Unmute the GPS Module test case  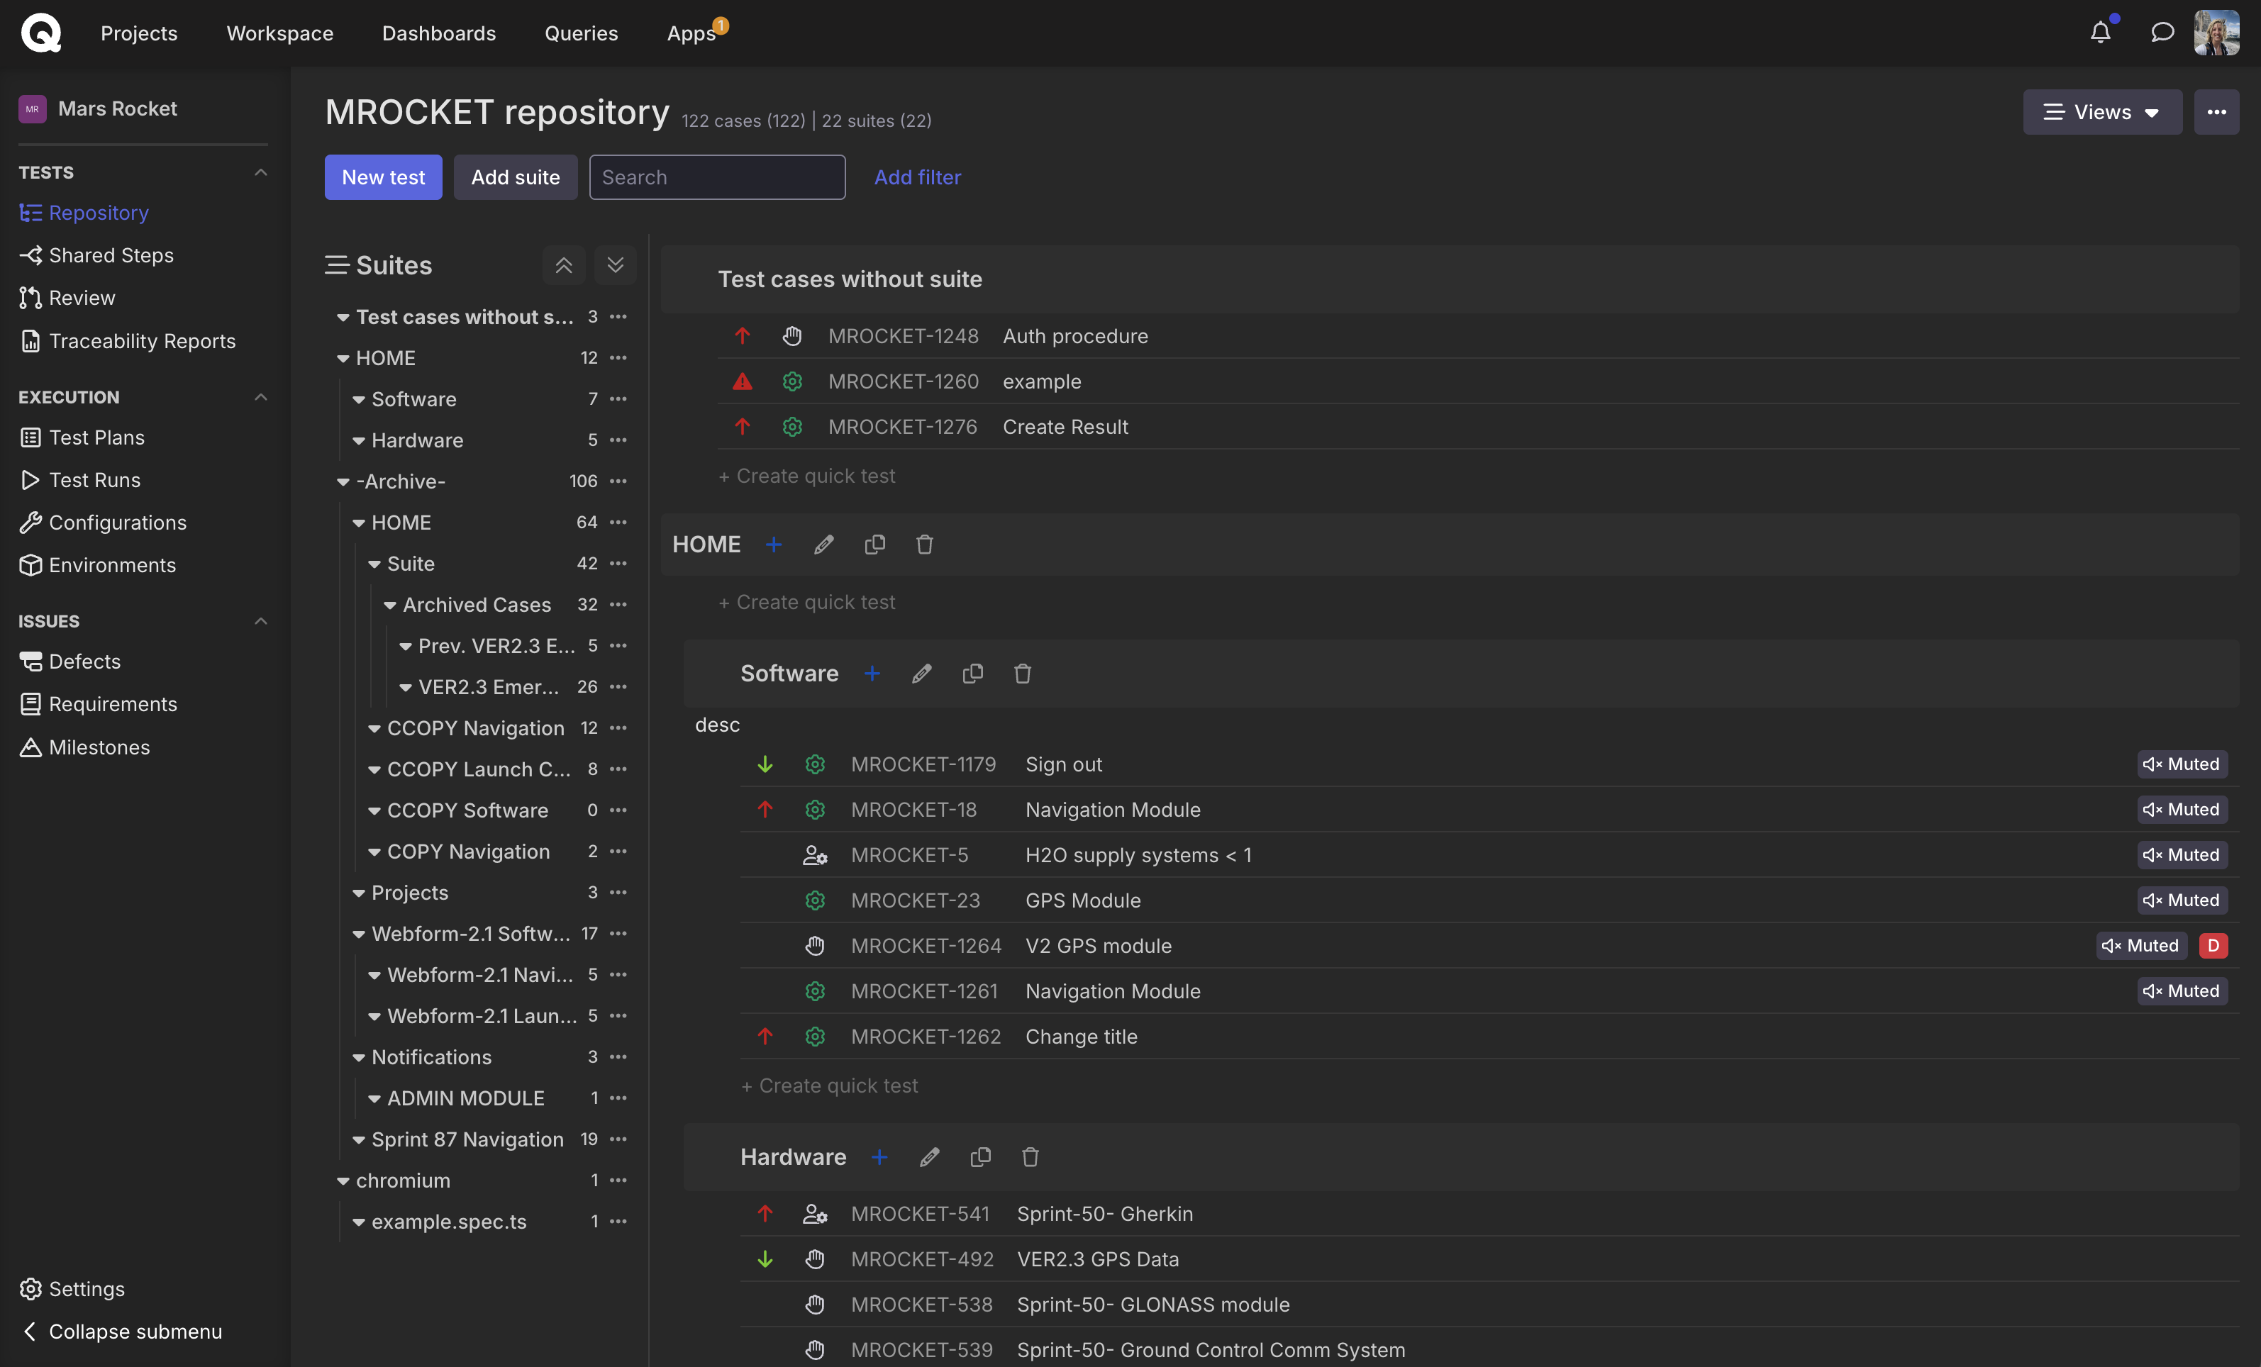[2182, 900]
